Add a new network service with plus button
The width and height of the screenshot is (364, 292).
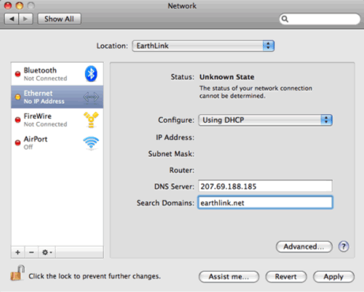click(x=18, y=253)
